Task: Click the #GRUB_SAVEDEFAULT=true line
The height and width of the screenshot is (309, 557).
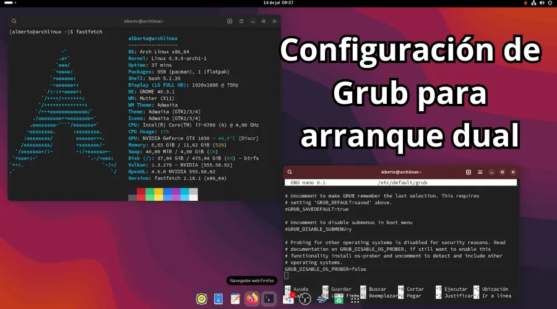Action: click(x=317, y=210)
